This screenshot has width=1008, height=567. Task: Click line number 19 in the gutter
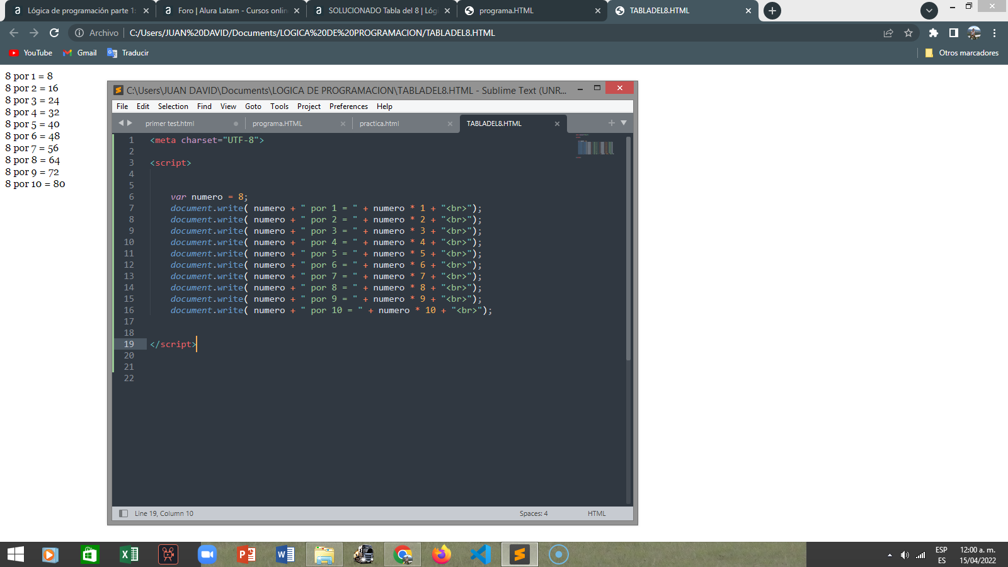point(129,344)
